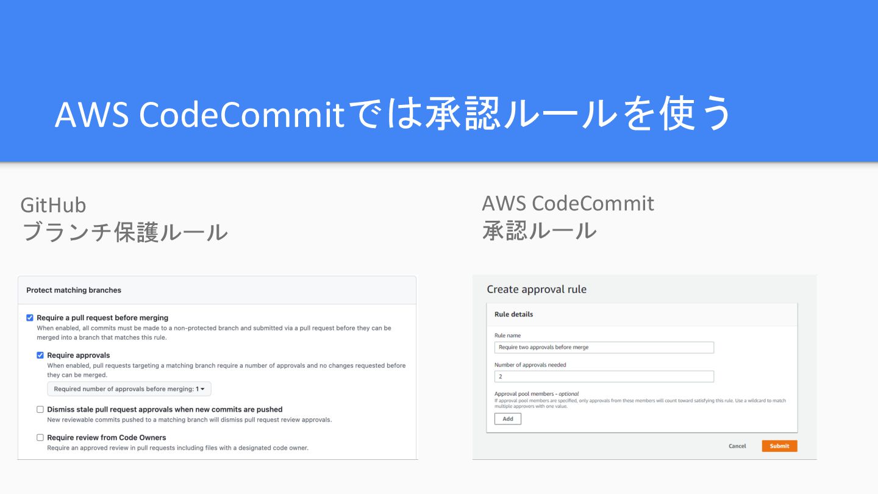Select the 'GitHub ブランチ保護ルール' heading text
878x494 pixels.
[124, 219]
